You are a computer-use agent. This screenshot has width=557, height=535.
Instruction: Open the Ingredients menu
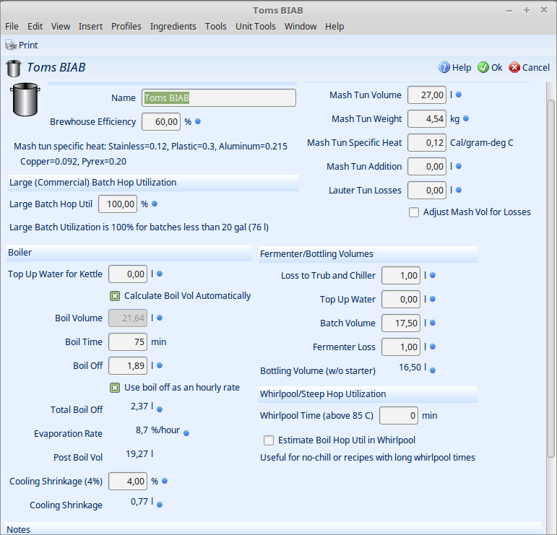coord(173,26)
